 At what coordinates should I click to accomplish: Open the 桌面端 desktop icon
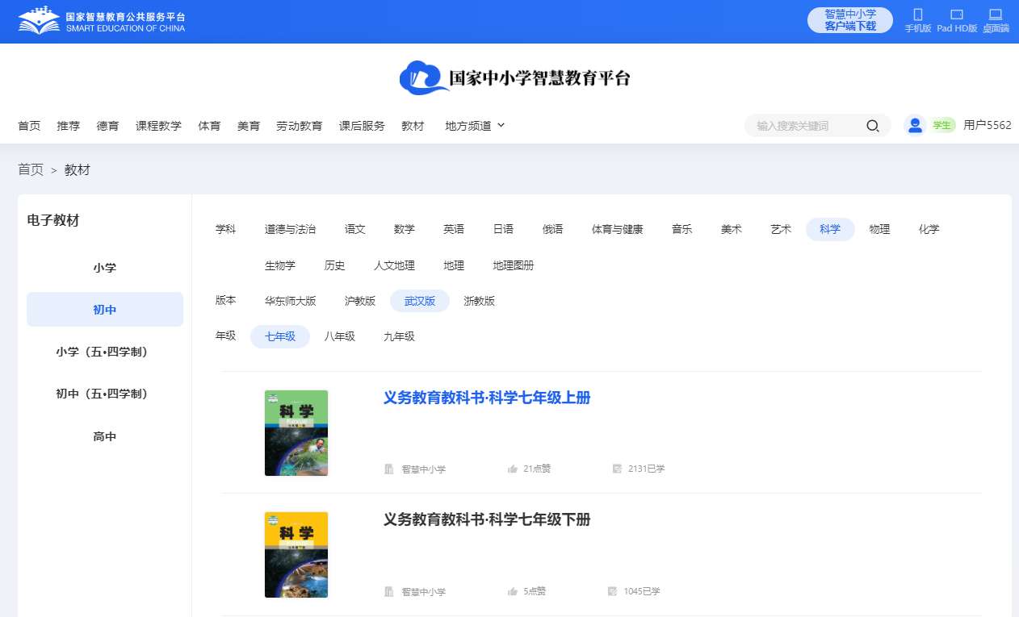(996, 15)
